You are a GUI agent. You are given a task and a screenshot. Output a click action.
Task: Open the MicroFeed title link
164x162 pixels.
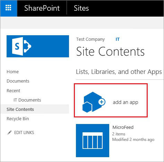123,127
